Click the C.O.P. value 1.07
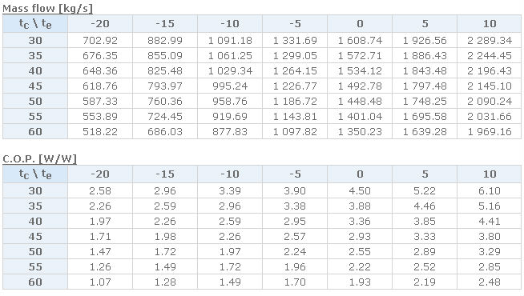The image size is (524, 296). [100, 282]
